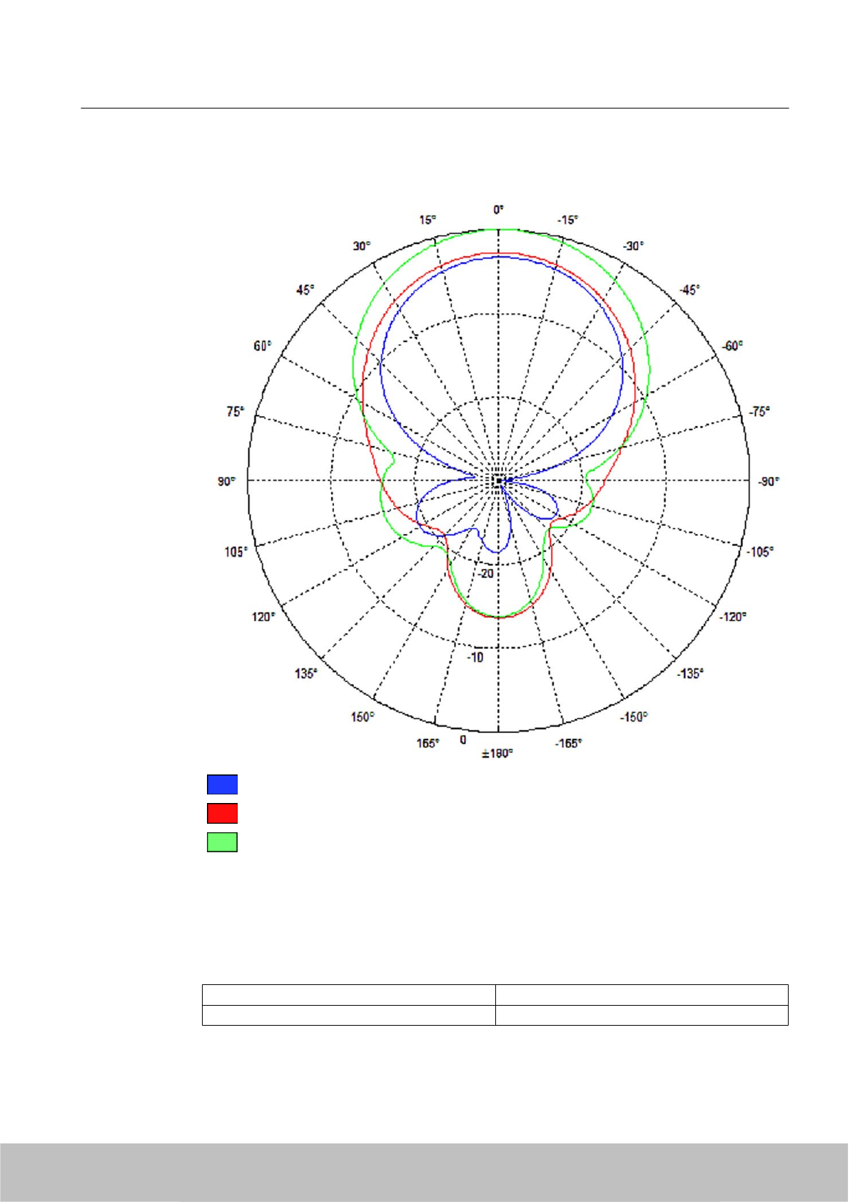
Task: Click the 105° angle label
Action: 236,552
